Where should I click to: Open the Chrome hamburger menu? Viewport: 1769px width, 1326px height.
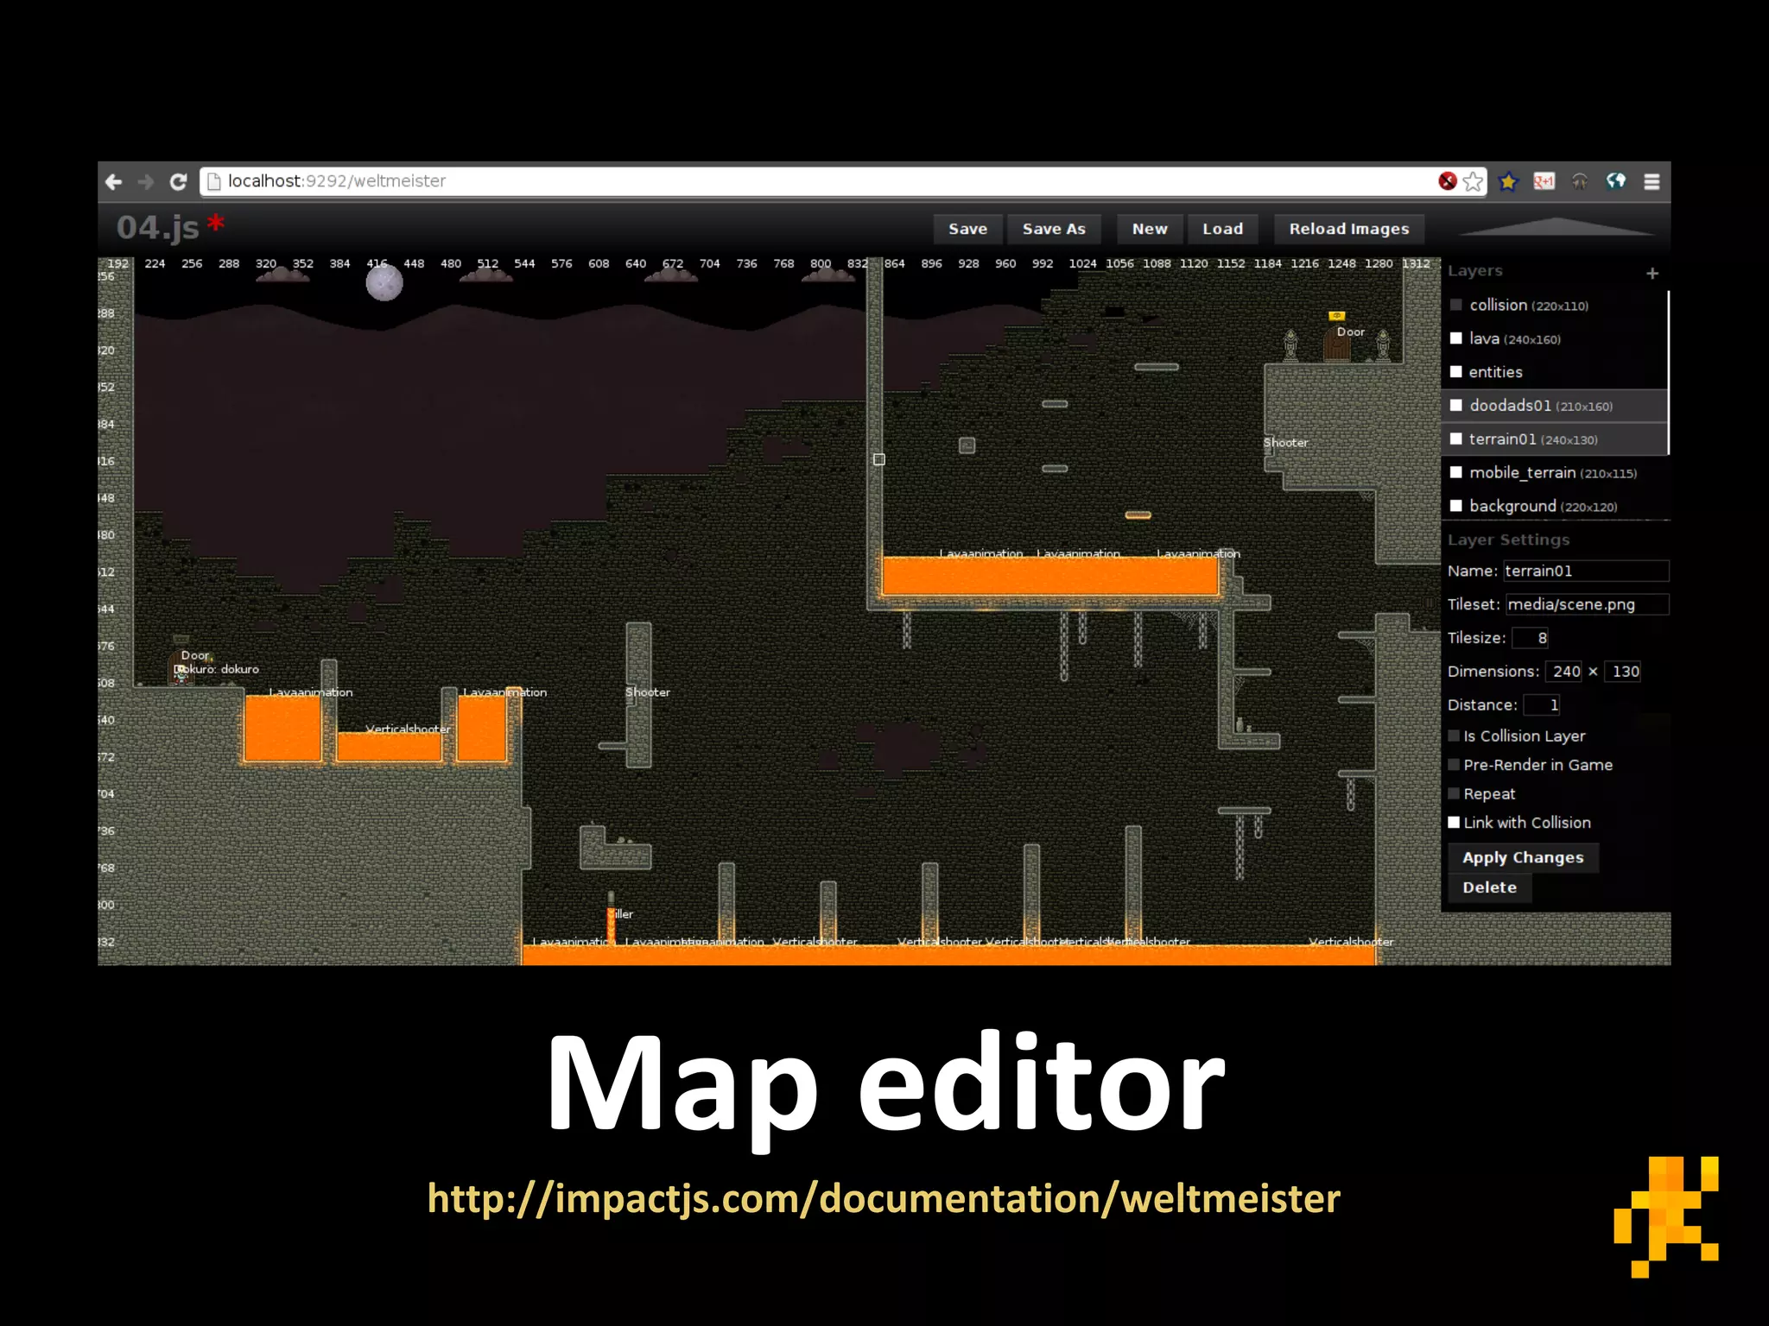tap(1652, 182)
